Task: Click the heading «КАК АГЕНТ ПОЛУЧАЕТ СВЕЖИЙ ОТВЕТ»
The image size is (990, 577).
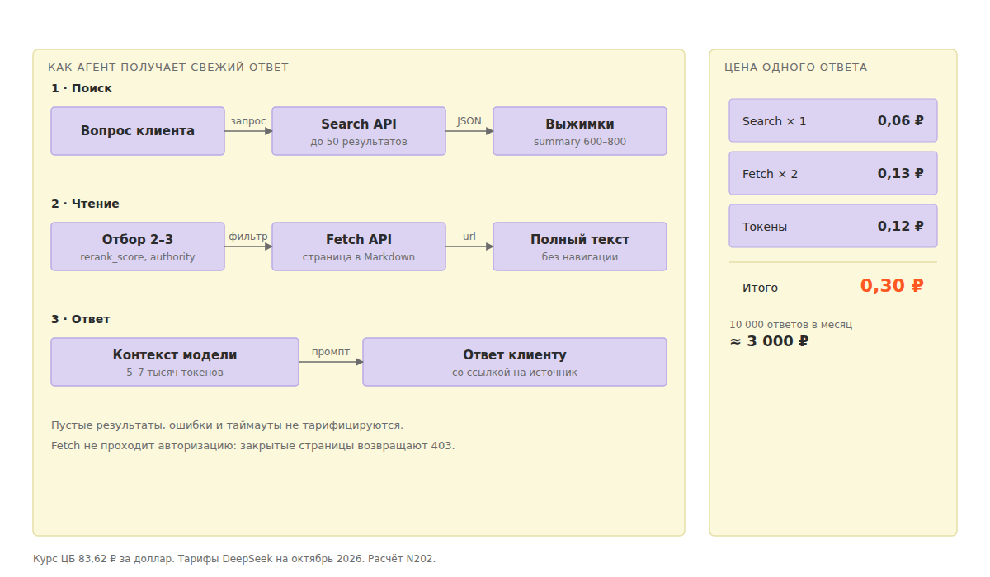Action: [168, 68]
